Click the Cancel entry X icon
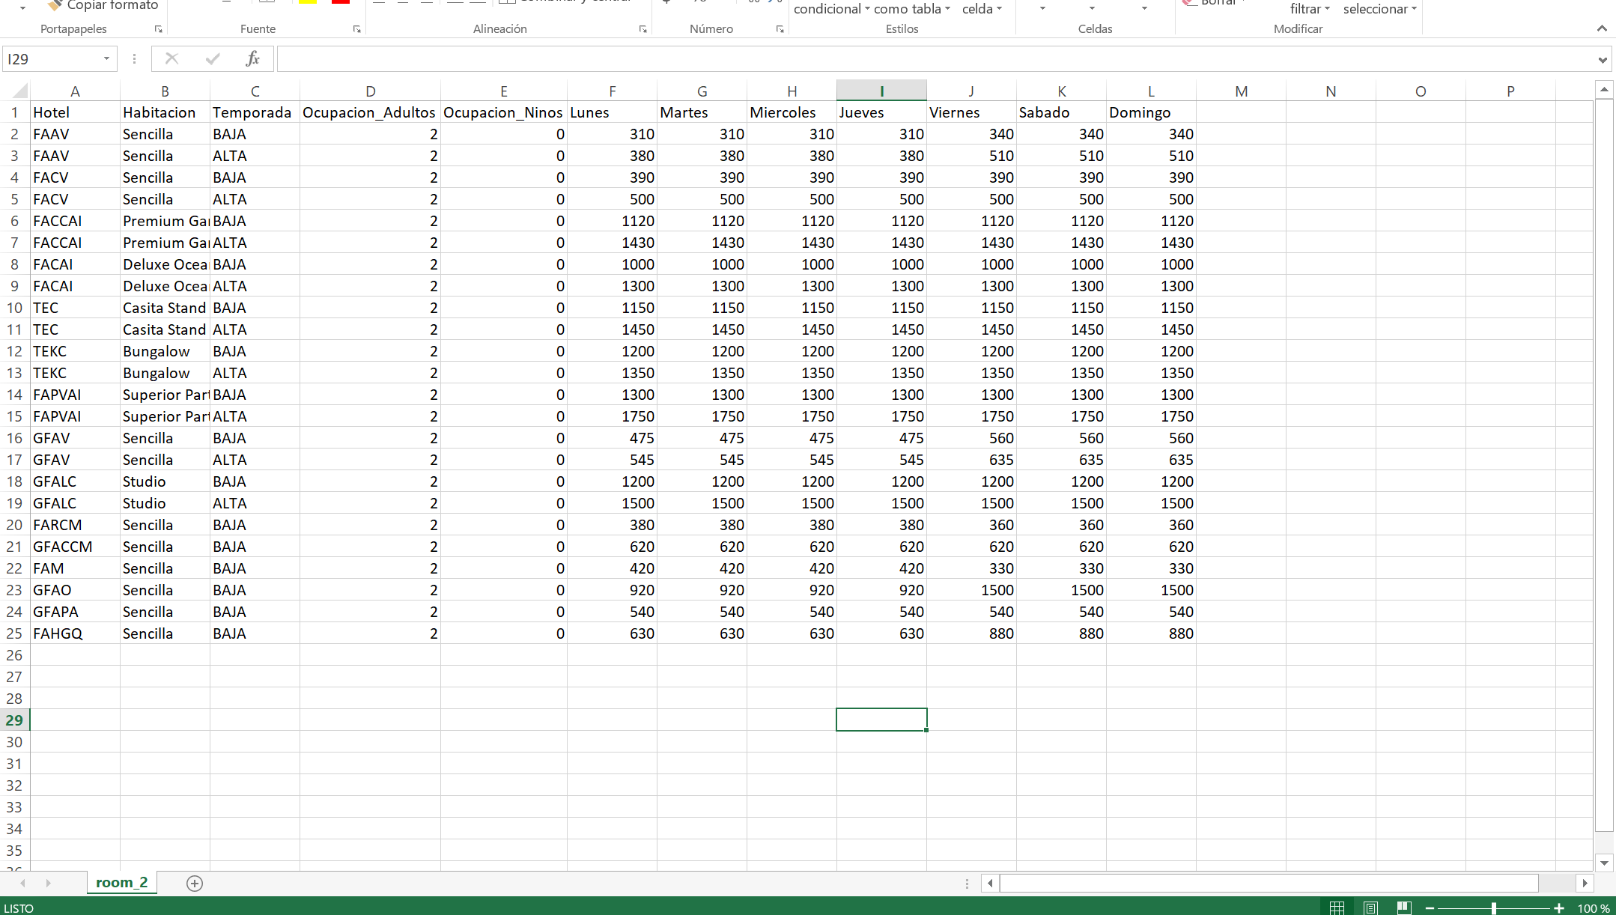This screenshot has height=915, width=1616. point(171,58)
